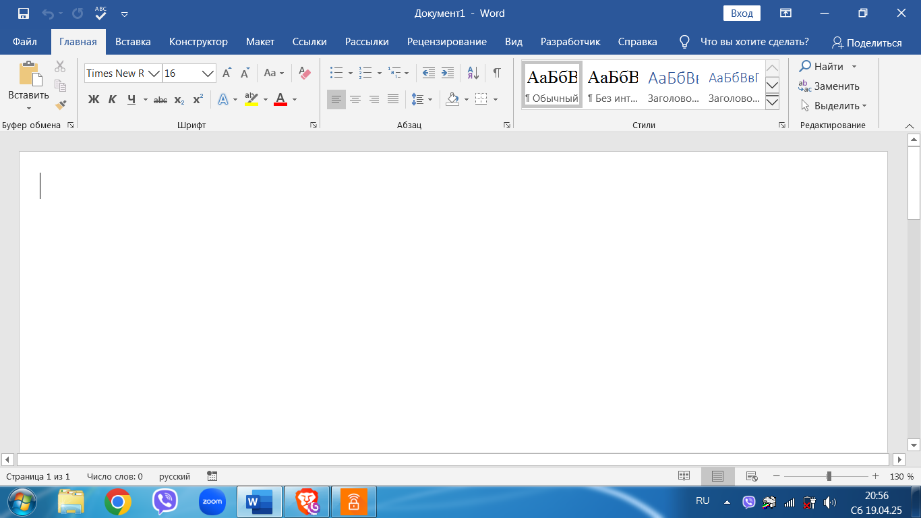
Task: Align text to the left
Action: point(336,99)
